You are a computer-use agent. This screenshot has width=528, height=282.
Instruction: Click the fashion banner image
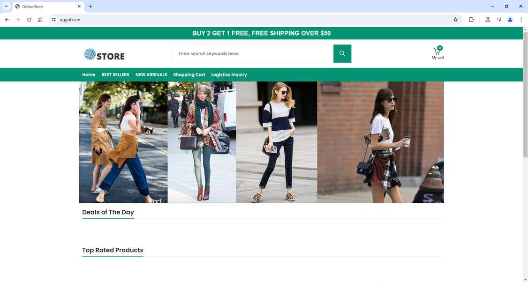261,142
